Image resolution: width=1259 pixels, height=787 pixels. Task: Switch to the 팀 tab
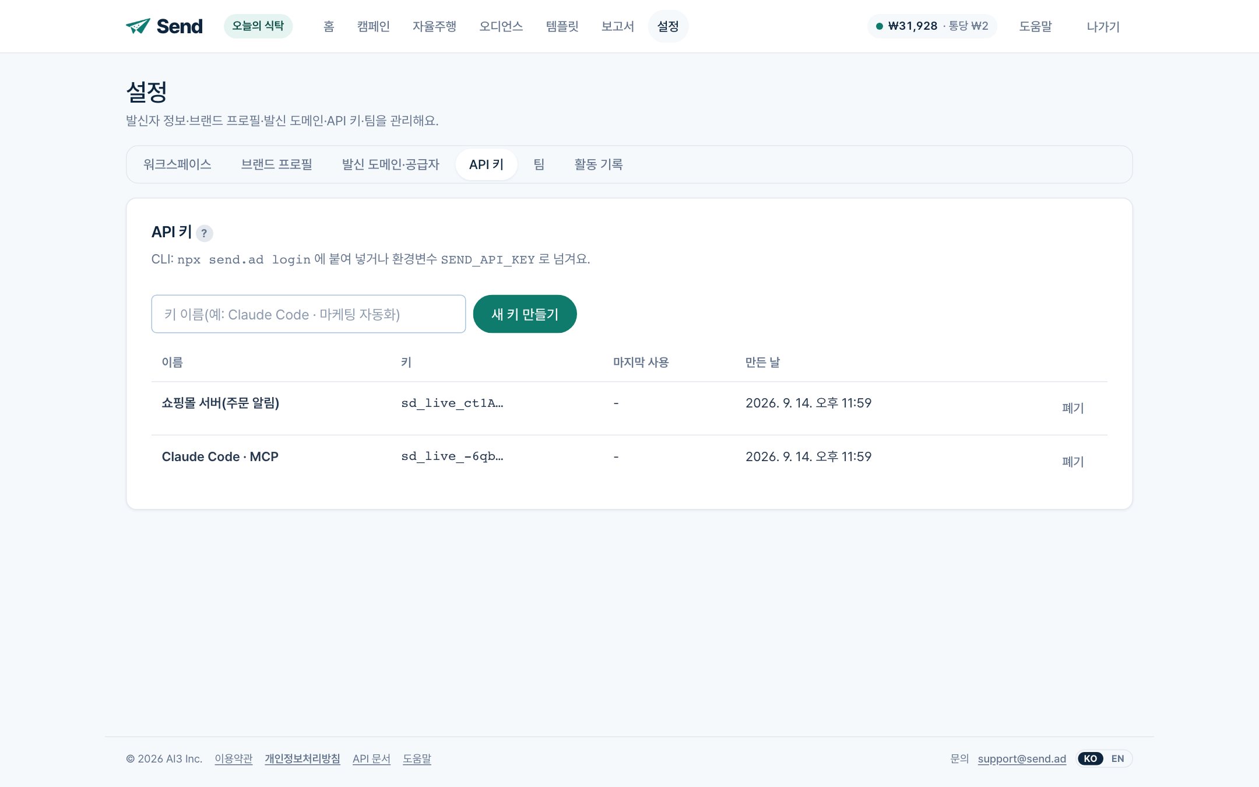click(x=539, y=164)
